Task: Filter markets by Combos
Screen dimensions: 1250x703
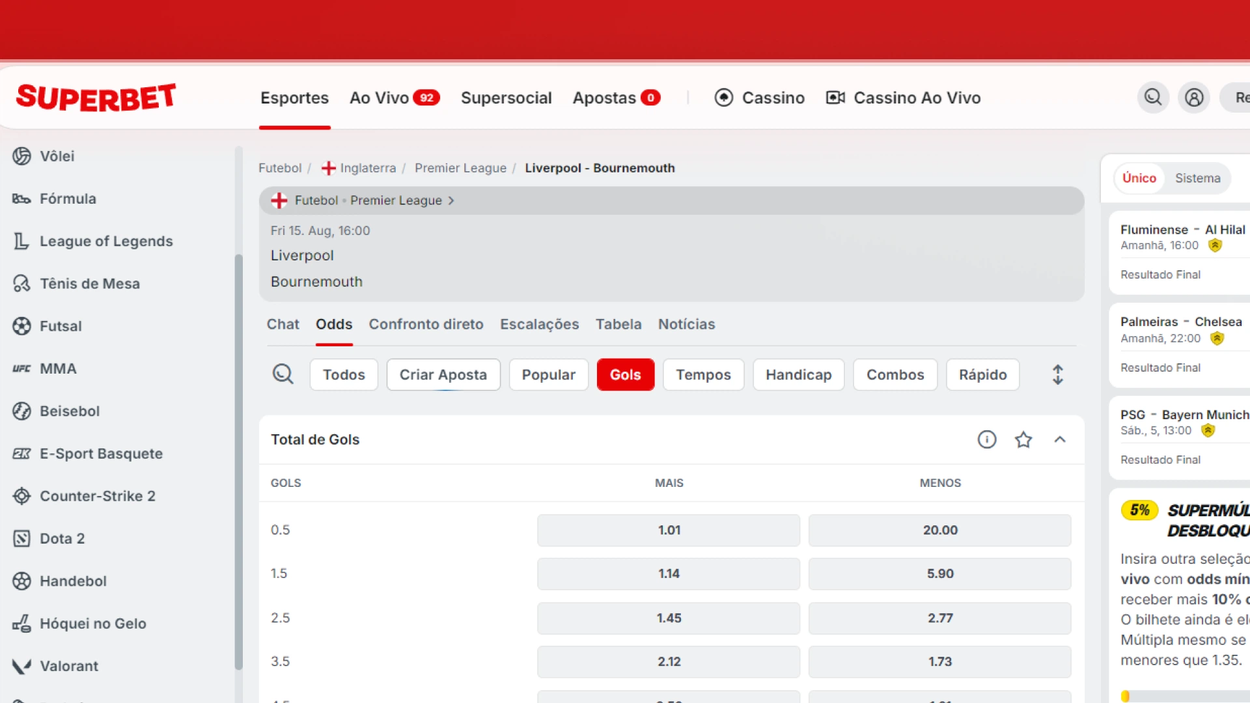Action: tap(895, 375)
